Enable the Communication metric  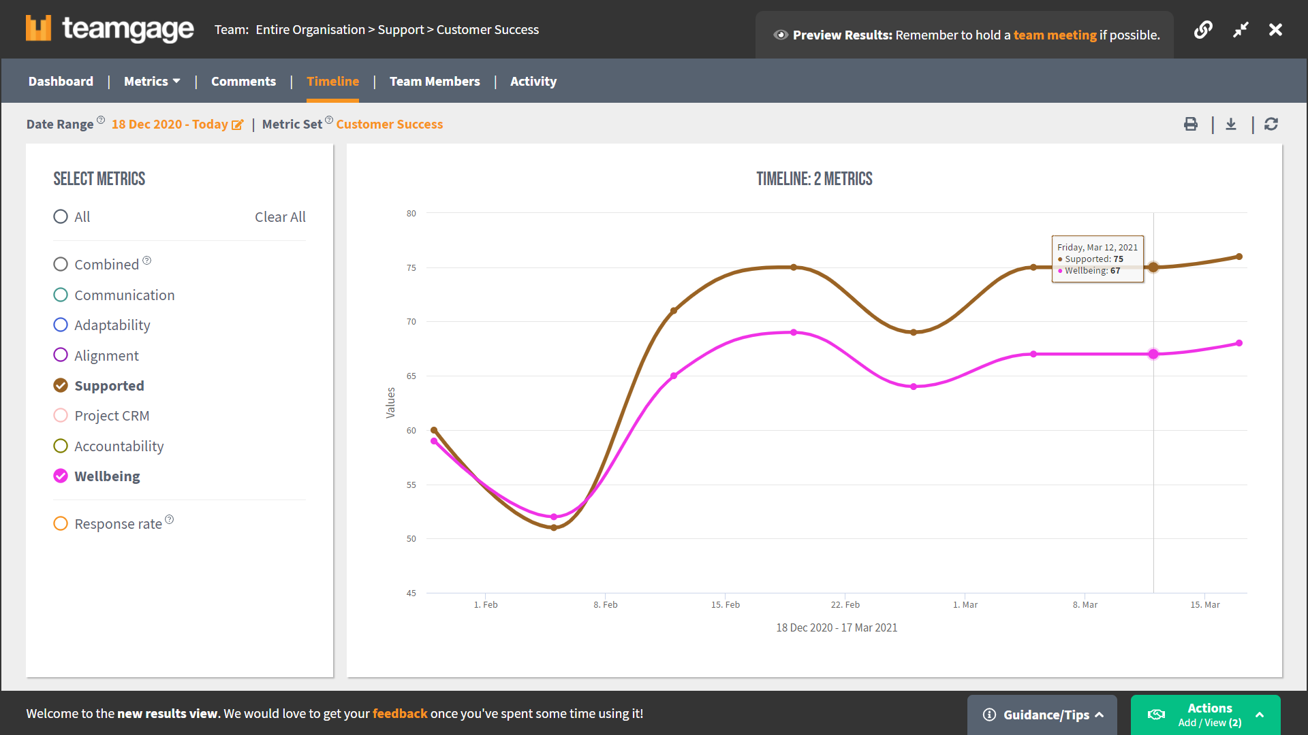tap(61, 295)
